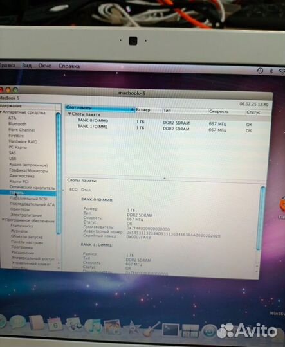285x347 pixels.
Task: Select Принтеры in the sidebar
Action: coord(20,209)
